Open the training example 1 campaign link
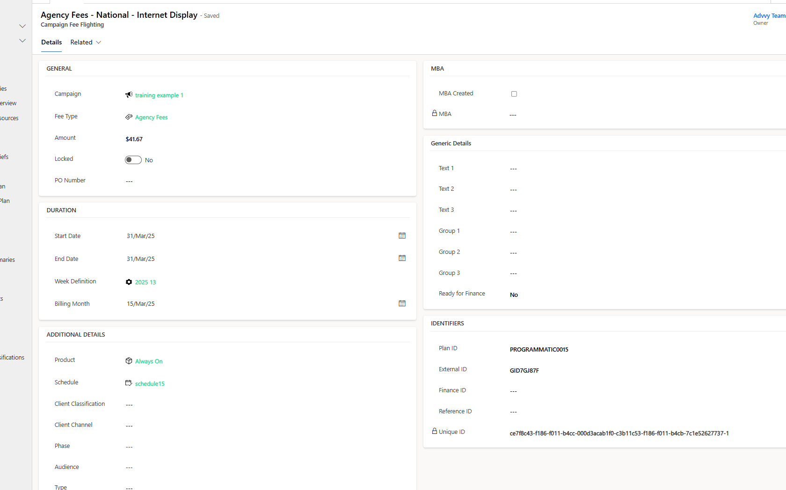Image resolution: width=786 pixels, height=490 pixels. [159, 95]
